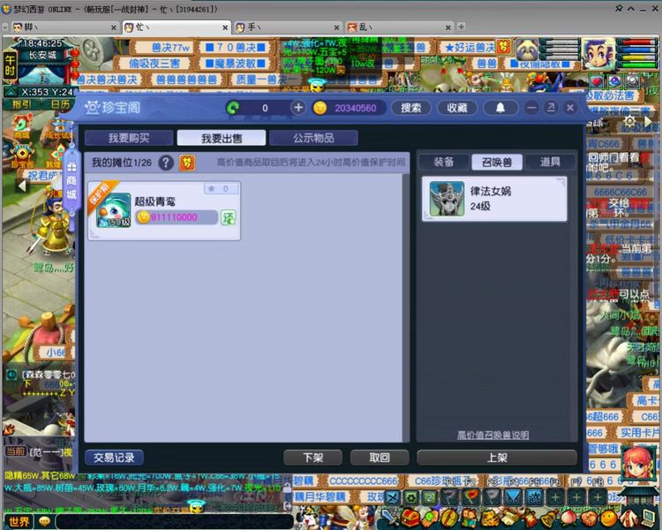Click the plus icon to add currency
Screen dimensions: 662x530
click(298, 108)
